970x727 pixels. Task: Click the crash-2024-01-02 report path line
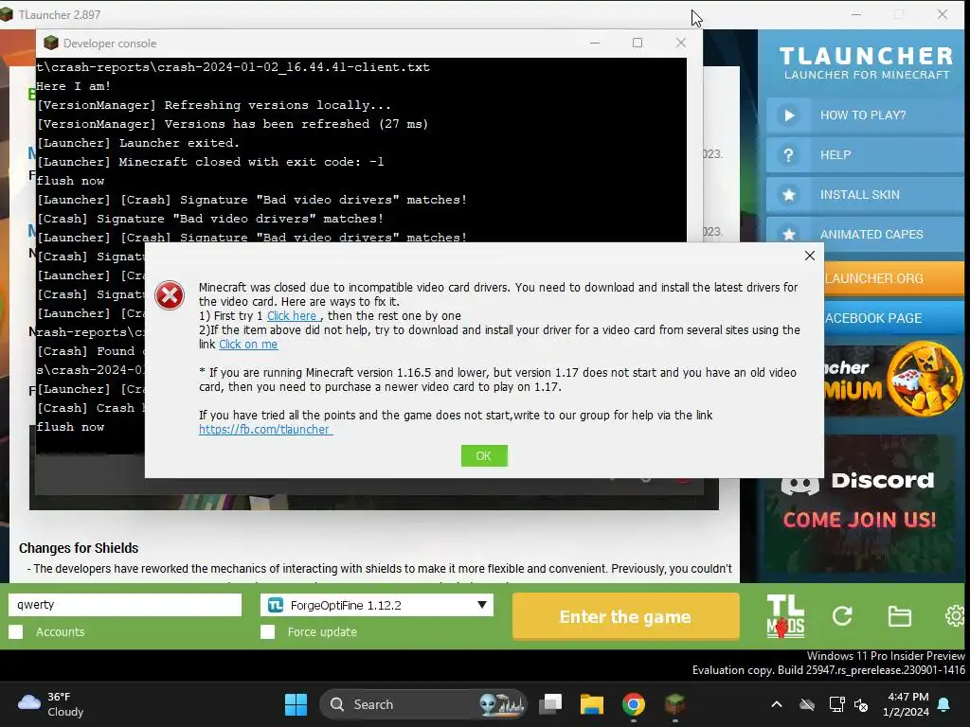[233, 67]
